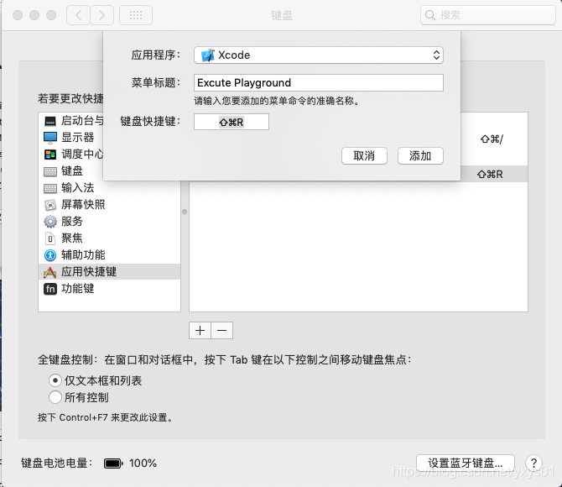Viewport: 562px width, 487px height.
Task: Click the magnifier icon in search field
Action: [x=430, y=15]
